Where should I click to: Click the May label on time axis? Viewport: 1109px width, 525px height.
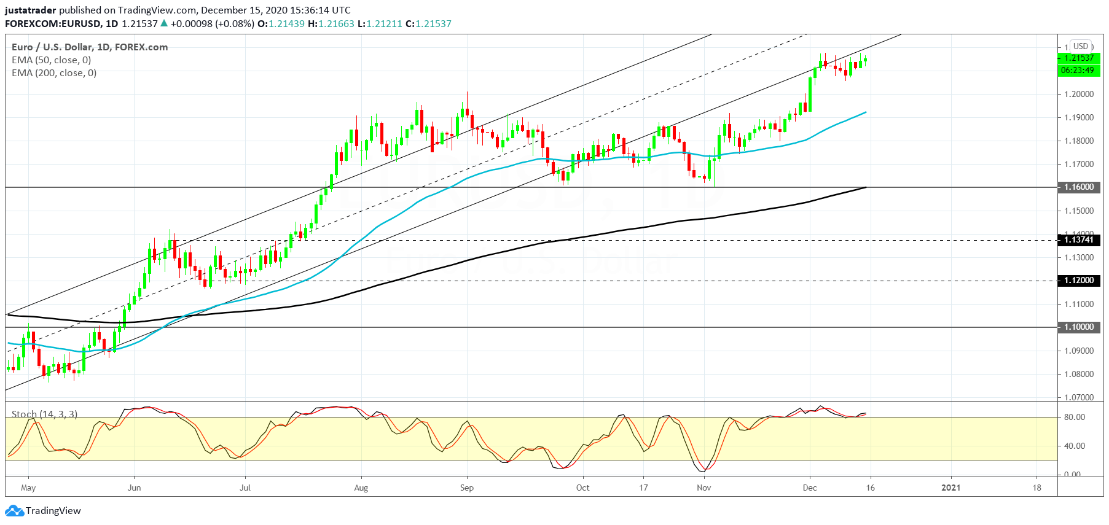click(28, 488)
